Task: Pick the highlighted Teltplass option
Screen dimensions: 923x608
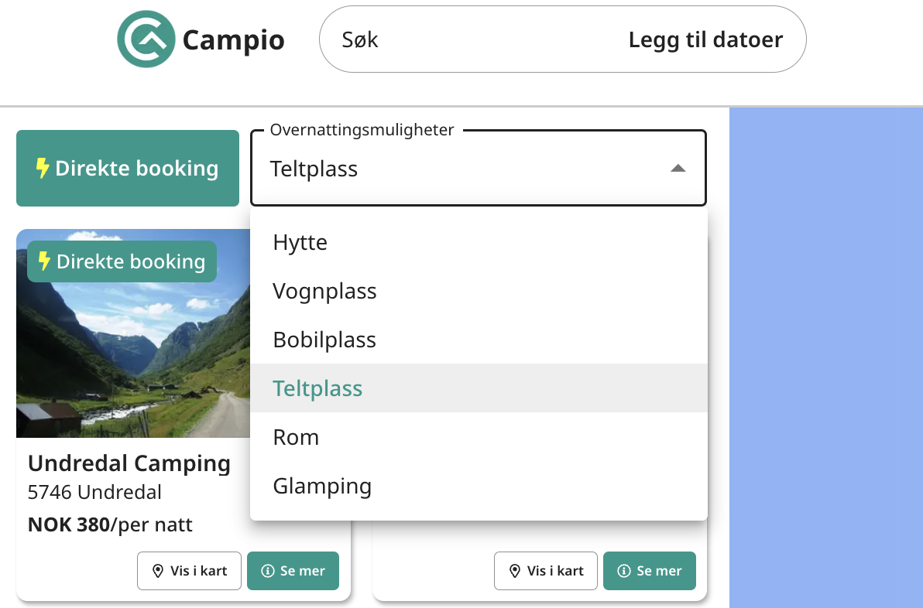Action: point(479,388)
